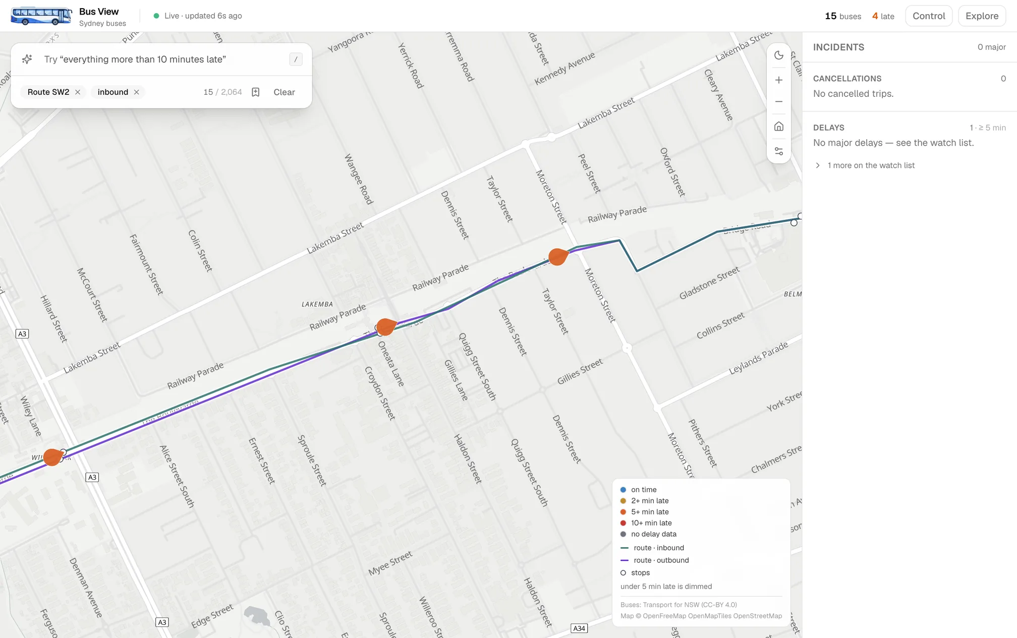This screenshot has height=638, width=1017.
Task: Click the AI sparkle search icon
Action: 27,59
